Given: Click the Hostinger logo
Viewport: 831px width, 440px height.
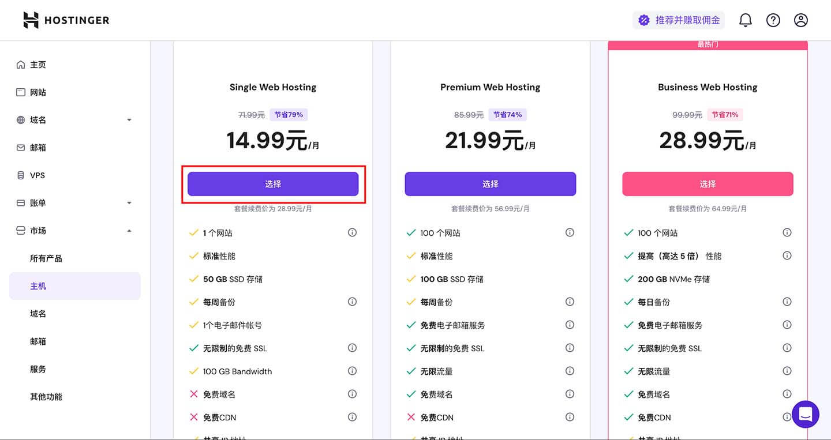Looking at the screenshot, I should pos(65,20).
